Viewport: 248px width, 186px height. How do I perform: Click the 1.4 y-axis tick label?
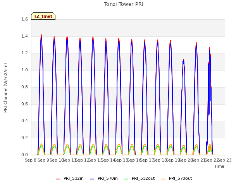[24, 36]
